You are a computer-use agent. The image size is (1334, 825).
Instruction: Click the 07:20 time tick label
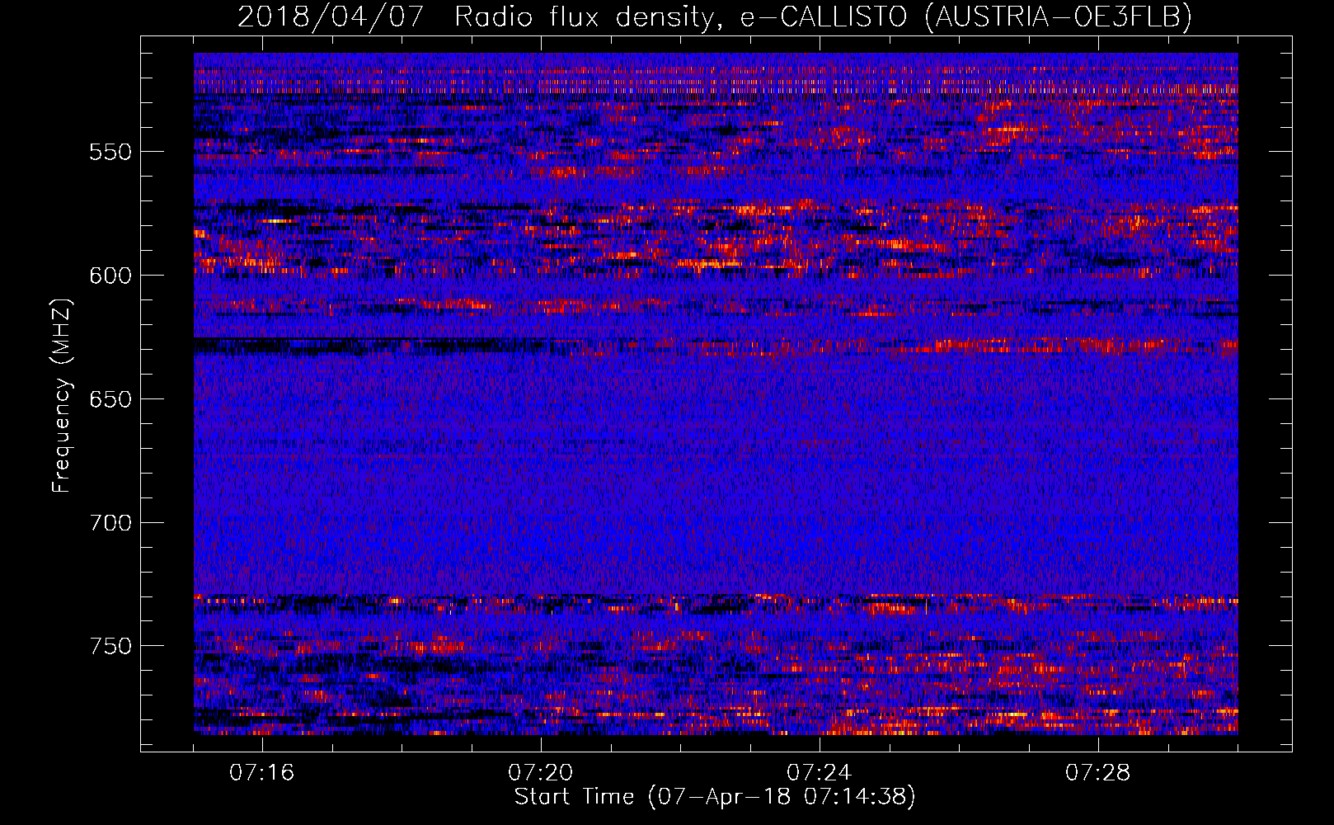[x=541, y=773]
